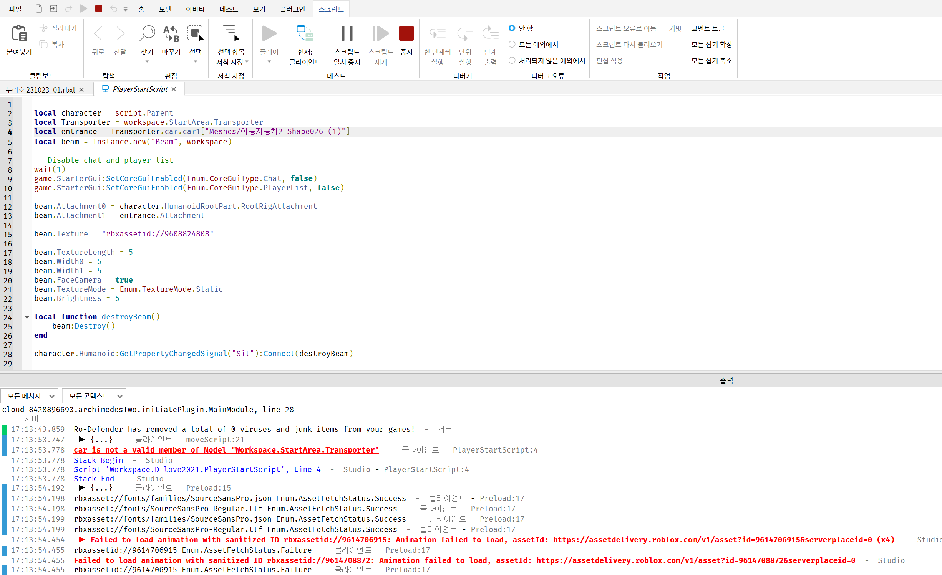This screenshot has height=575, width=942.
Task: Open the Replace (바꾸기) tool
Action: (171, 34)
